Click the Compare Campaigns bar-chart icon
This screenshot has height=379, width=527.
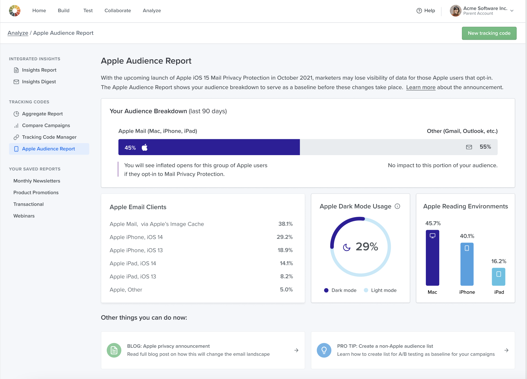pos(16,125)
